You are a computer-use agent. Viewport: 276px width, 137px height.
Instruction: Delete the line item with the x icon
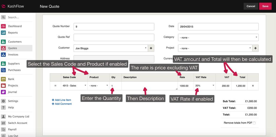253,86
